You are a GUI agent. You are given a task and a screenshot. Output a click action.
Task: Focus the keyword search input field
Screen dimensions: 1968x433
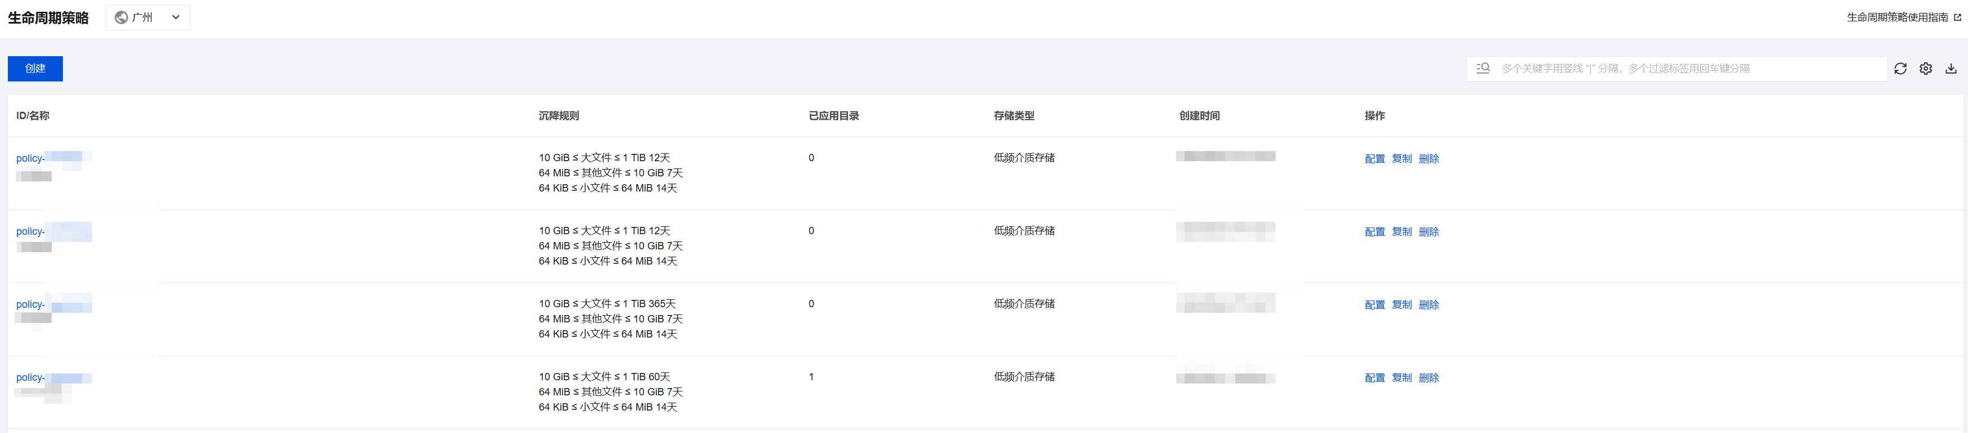pos(1681,69)
